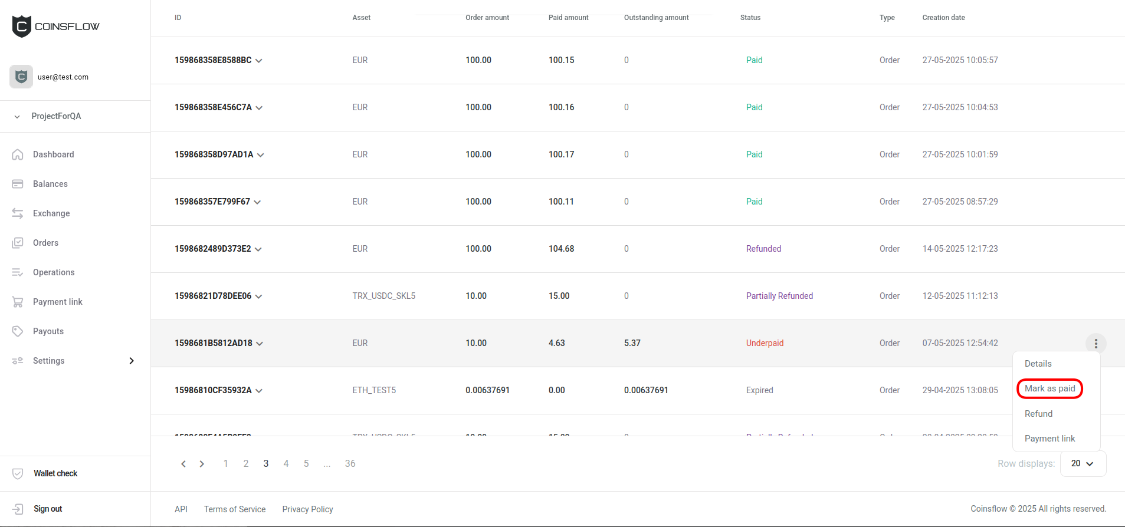
Task: Select Mark as paid from the menu
Action: 1049,388
